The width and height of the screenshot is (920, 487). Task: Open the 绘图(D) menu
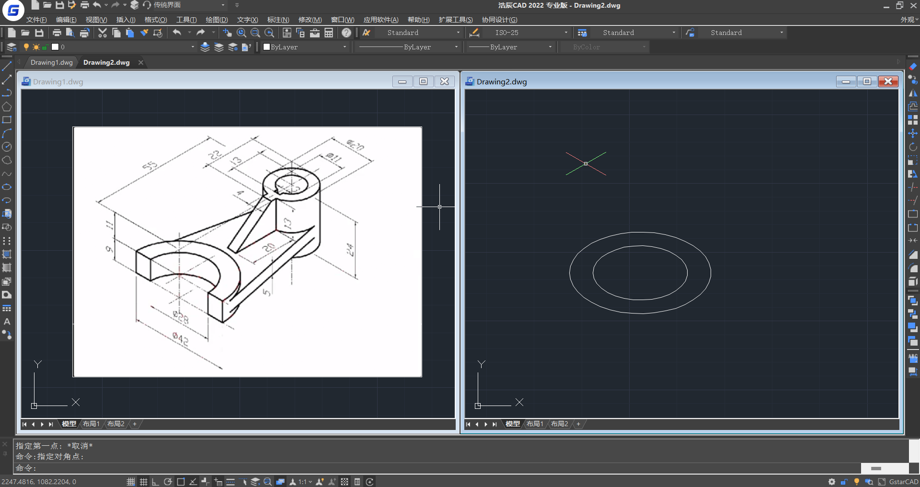point(217,20)
